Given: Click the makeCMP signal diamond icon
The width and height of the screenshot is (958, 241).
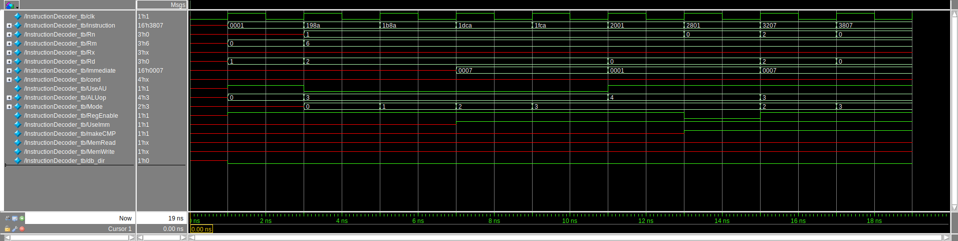Looking at the screenshot, I should (x=18, y=133).
